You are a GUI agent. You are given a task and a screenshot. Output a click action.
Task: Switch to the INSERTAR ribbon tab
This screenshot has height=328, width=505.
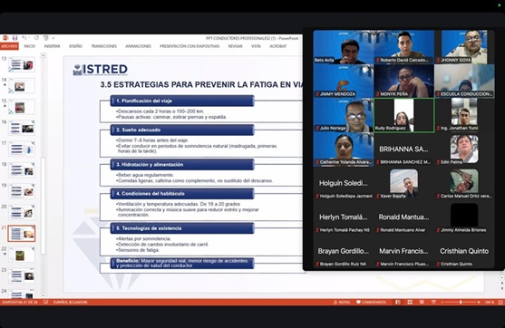(53, 46)
